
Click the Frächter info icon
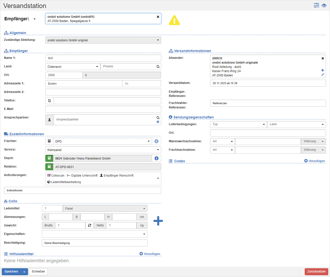tap(156, 141)
